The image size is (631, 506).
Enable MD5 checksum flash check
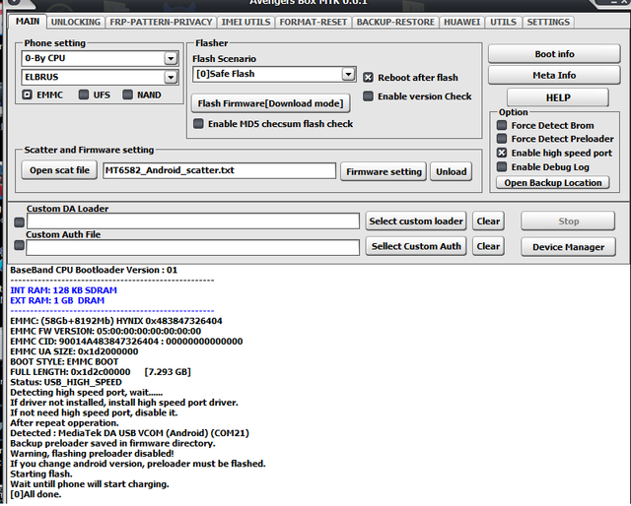198,123
